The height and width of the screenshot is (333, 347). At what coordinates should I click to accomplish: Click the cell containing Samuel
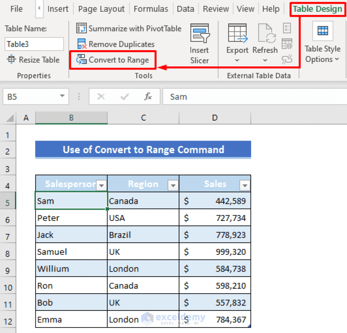tap(71, 252)
